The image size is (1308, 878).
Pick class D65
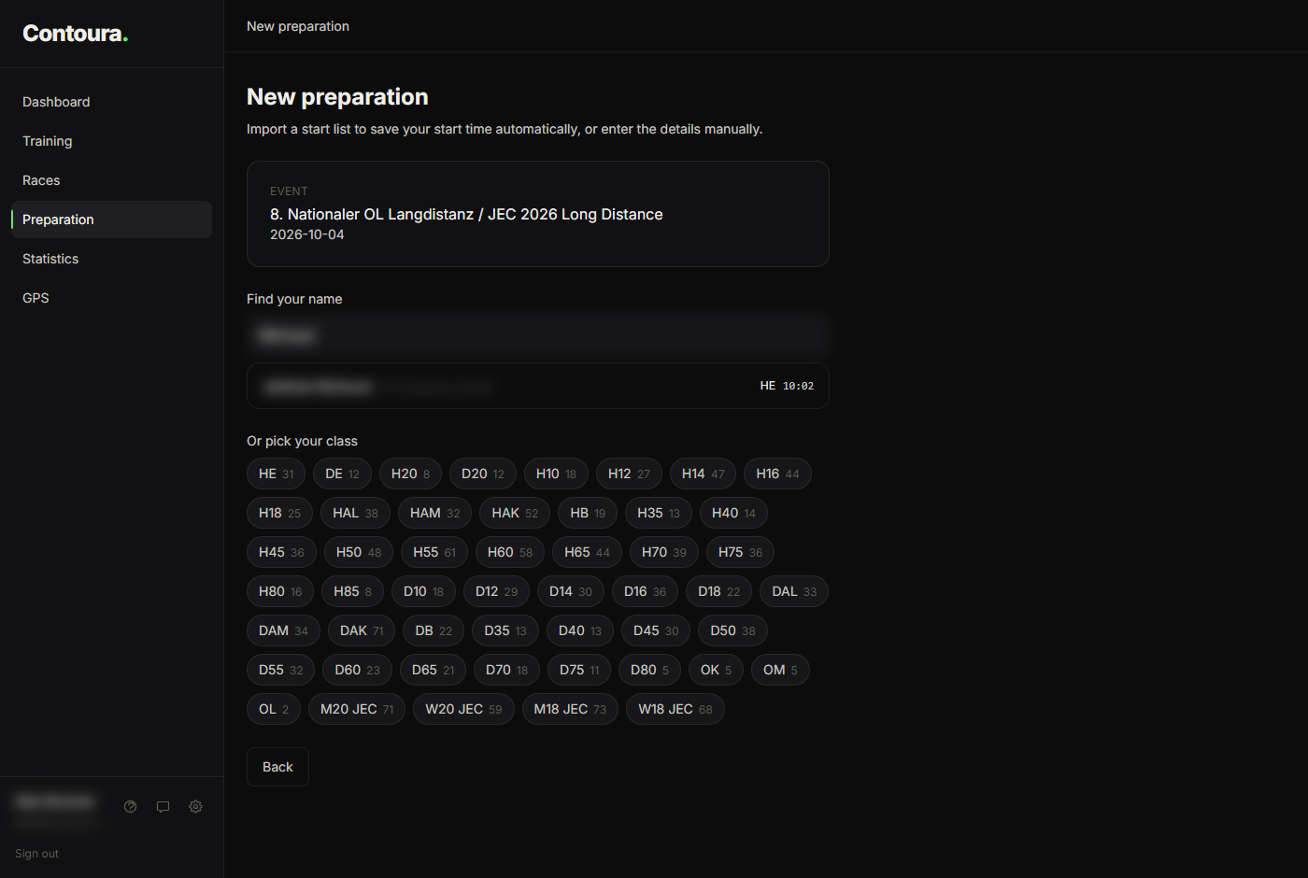433,670
